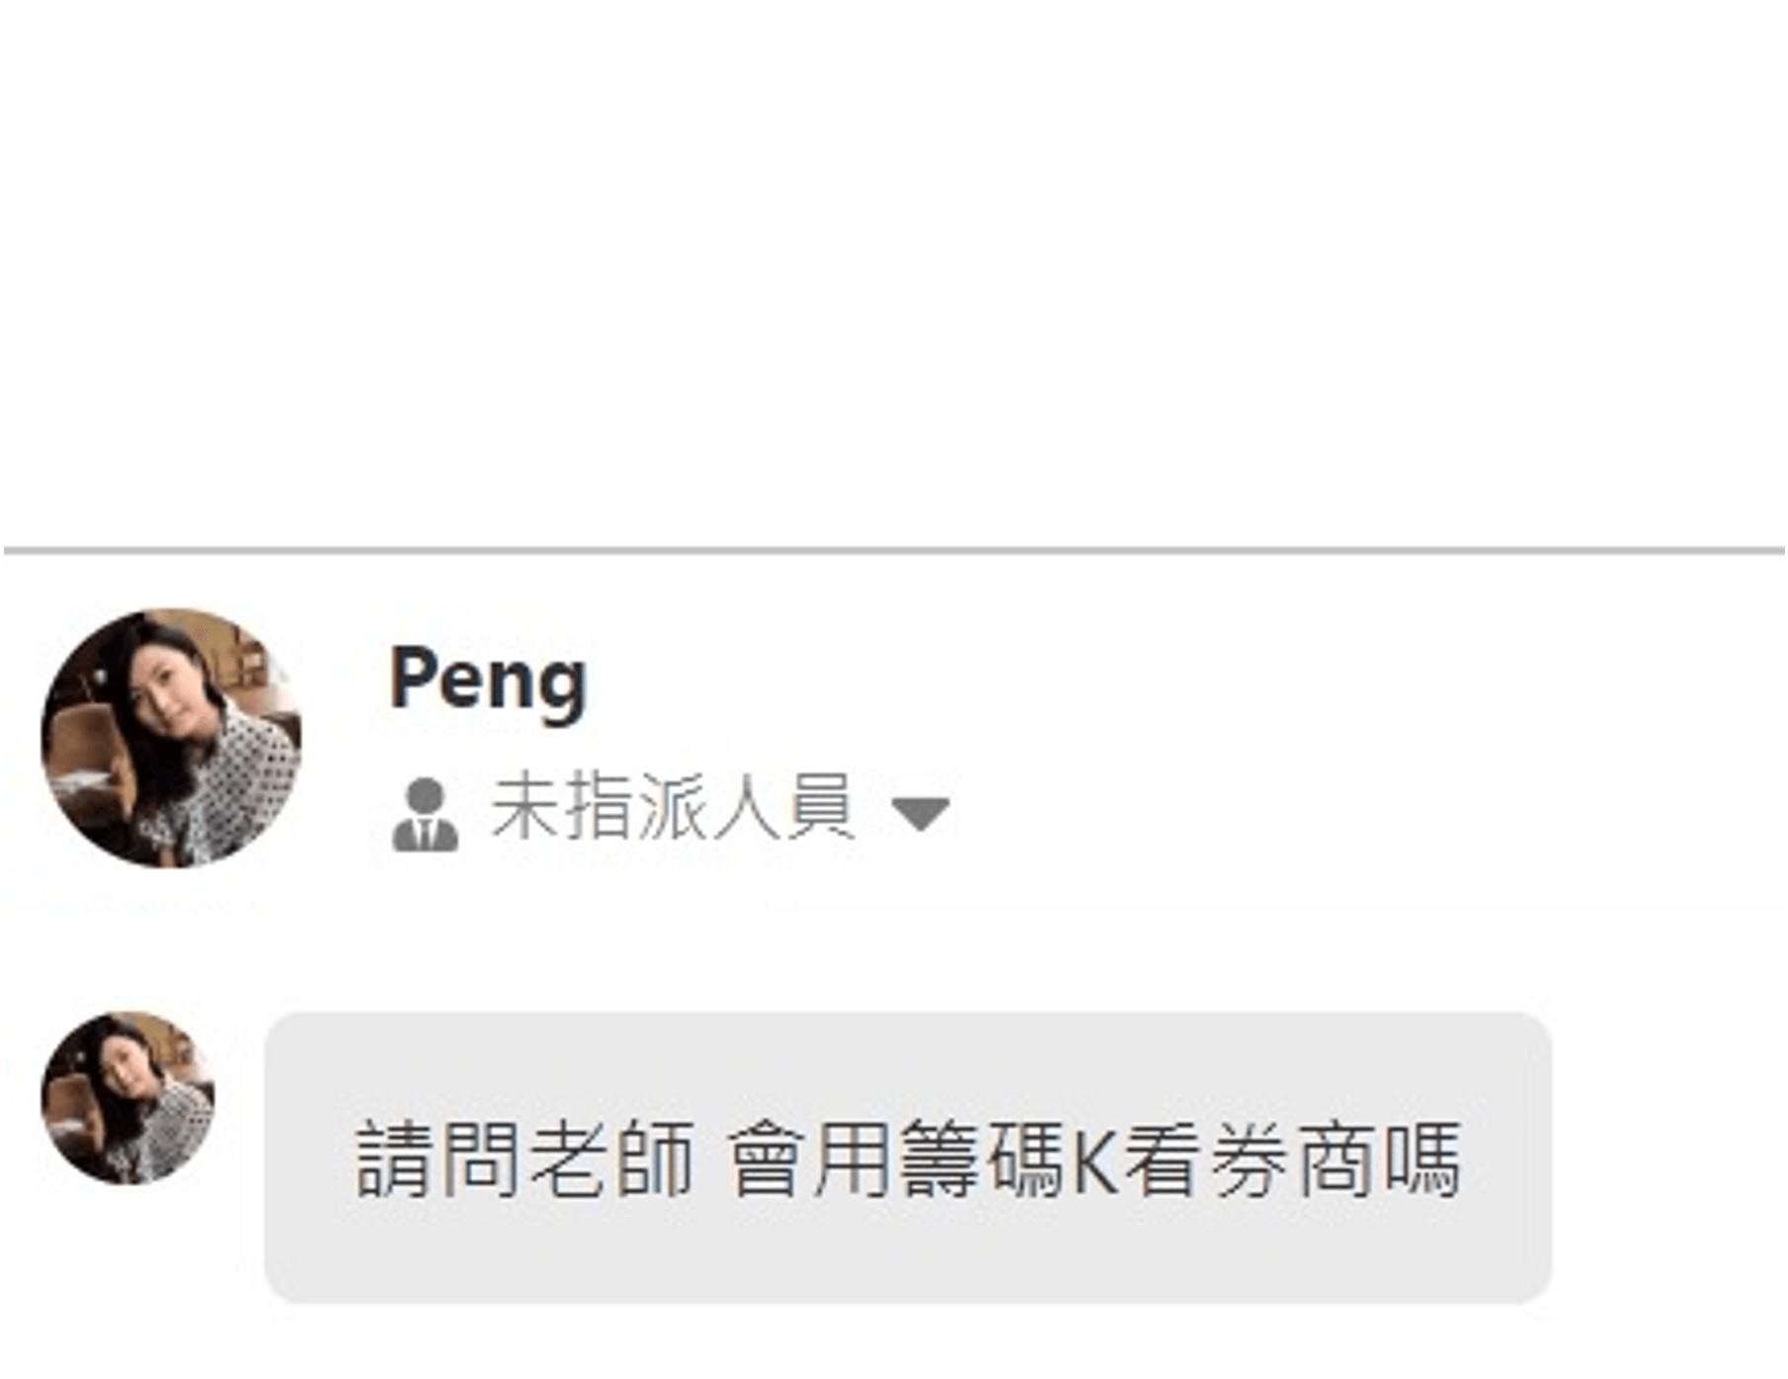This screenshot has width=1788, height=1379.
Task: Click the message text 請問老師
Action: 524,1160
